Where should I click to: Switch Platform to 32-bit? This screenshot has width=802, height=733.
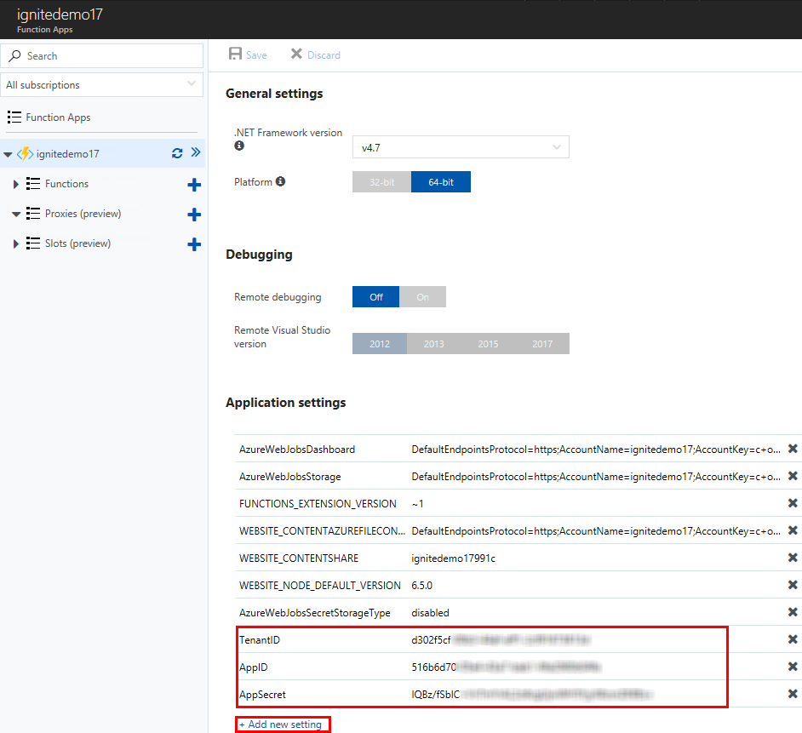click(381, 182)
